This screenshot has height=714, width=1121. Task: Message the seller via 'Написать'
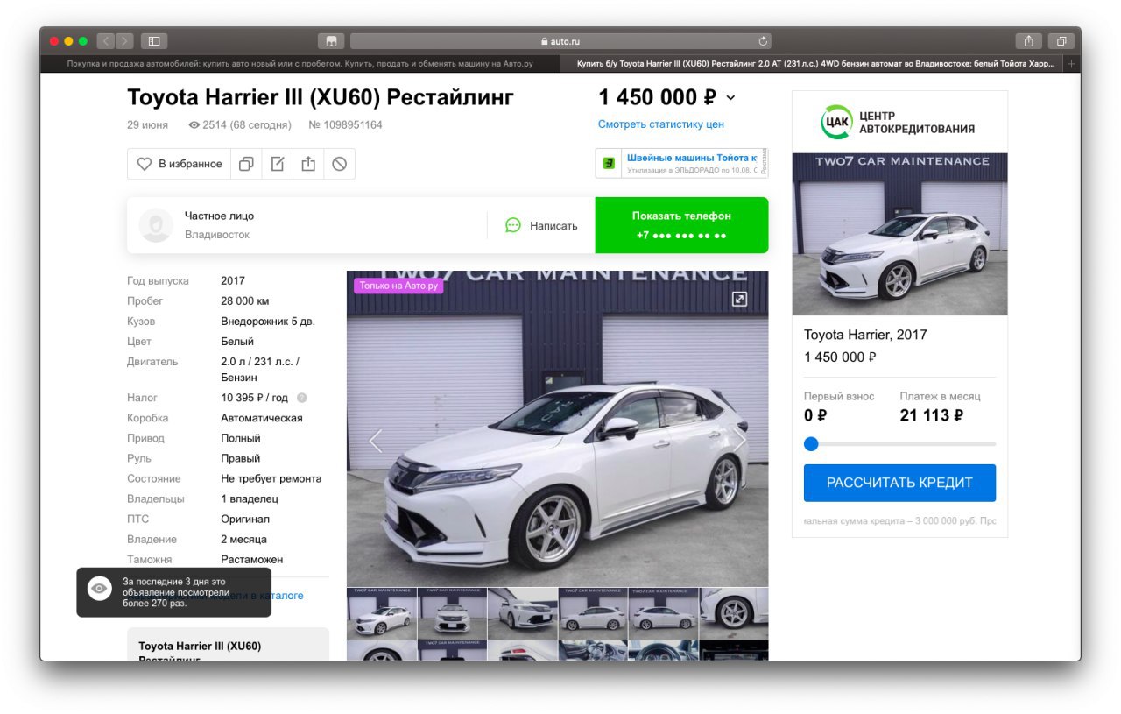coord(542,225)
